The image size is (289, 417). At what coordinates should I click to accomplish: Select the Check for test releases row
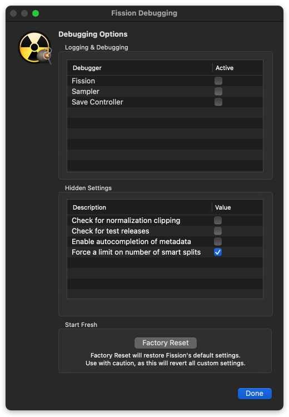[165, 231]
